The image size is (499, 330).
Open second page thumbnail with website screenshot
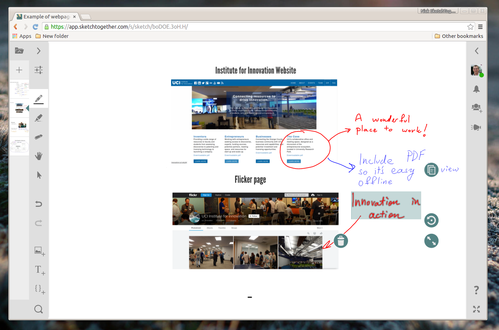(x=19, y=108)
